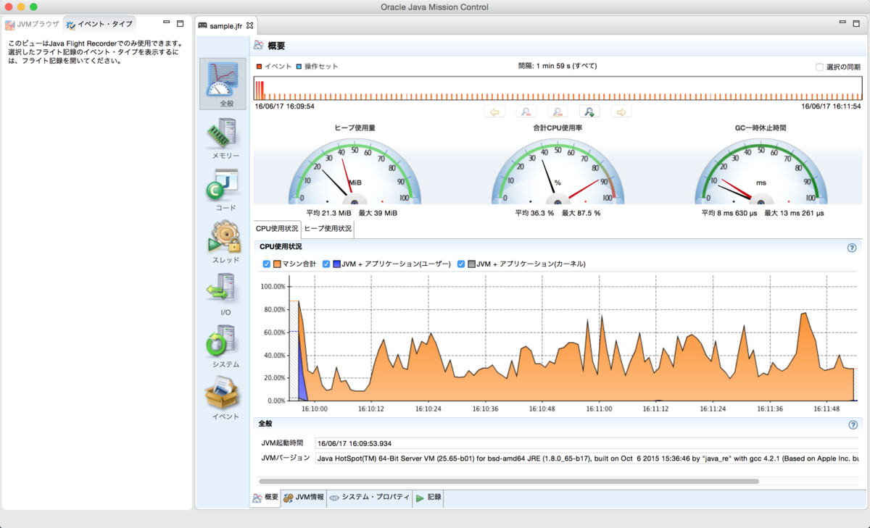Screen dimensions: 870x528
Task: Enable the 選択の同期 checkbox
Action: tap(819, 67)
